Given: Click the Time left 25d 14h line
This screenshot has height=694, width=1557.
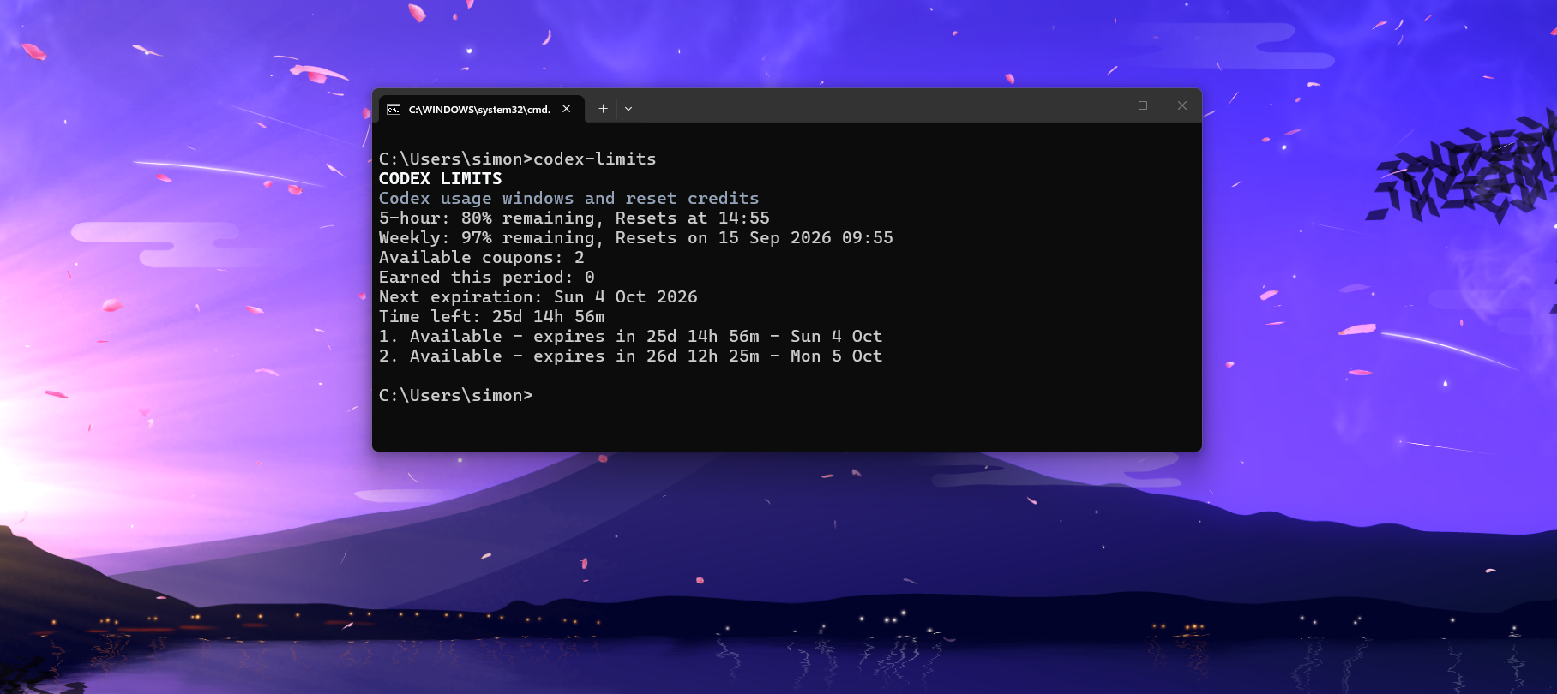Looking at the screenshot, I should [492, 316].
